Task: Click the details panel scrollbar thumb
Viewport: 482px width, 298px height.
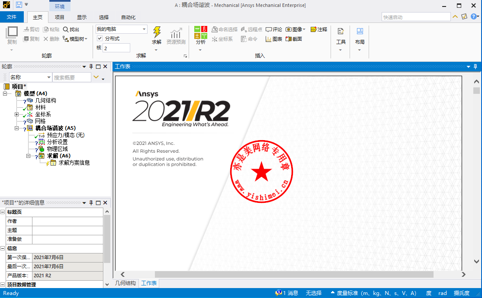Action: (107, 239)
